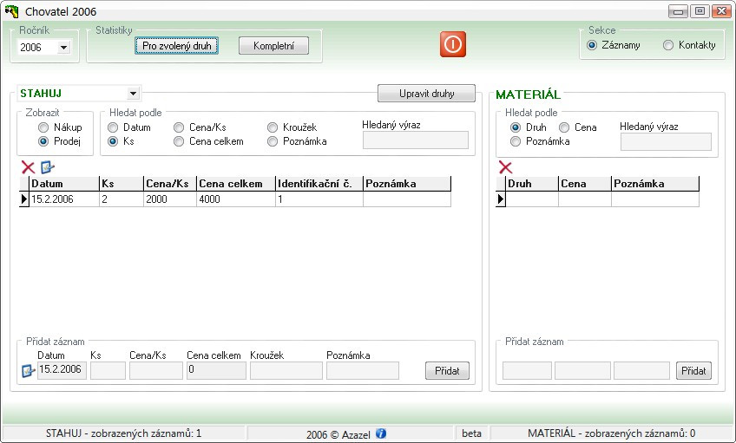Click second MATERIÁL add-record input field
Image resolution: width=736 pixels, height=443 pixels.
click(x=582, y=370)
